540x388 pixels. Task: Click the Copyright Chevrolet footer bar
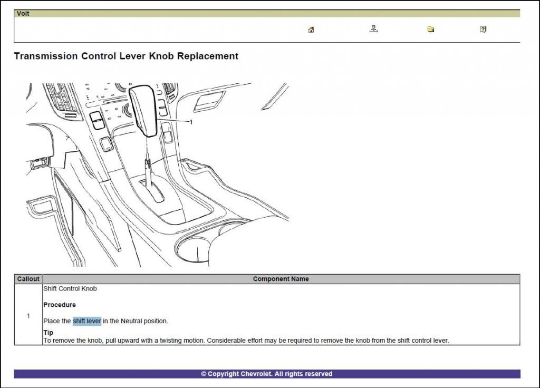coord(266,374)
